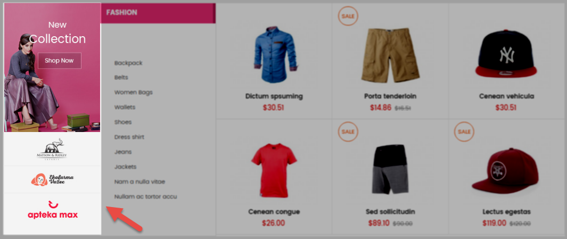
Task: Open the Jackets category link
Action: 125,167
